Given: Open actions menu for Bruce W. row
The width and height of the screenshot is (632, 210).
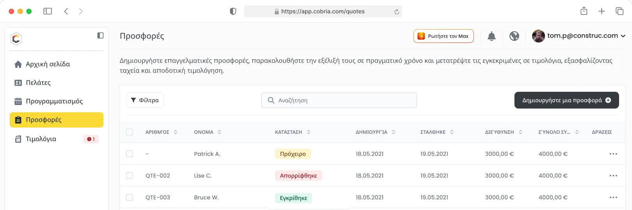Looking at the screenshot, I should point(613,198).
